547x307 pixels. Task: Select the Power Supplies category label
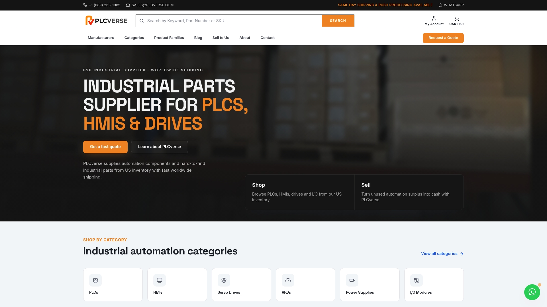click(x=360, y=293)
